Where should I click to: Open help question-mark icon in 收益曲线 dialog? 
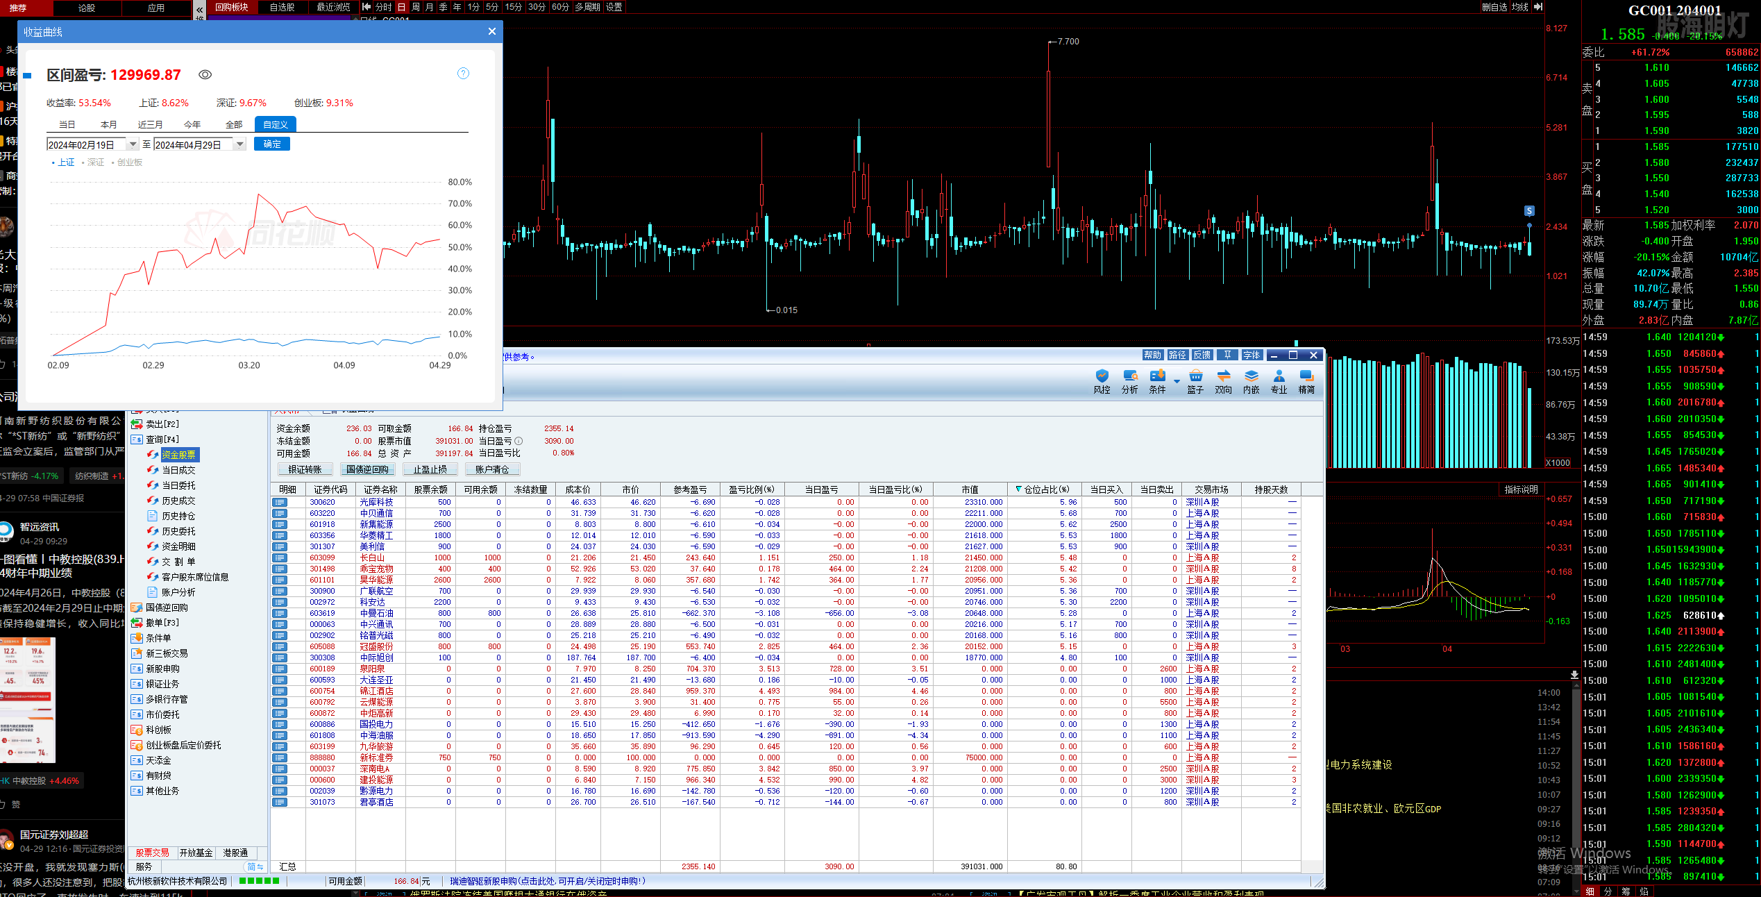[x=463, y=74]
